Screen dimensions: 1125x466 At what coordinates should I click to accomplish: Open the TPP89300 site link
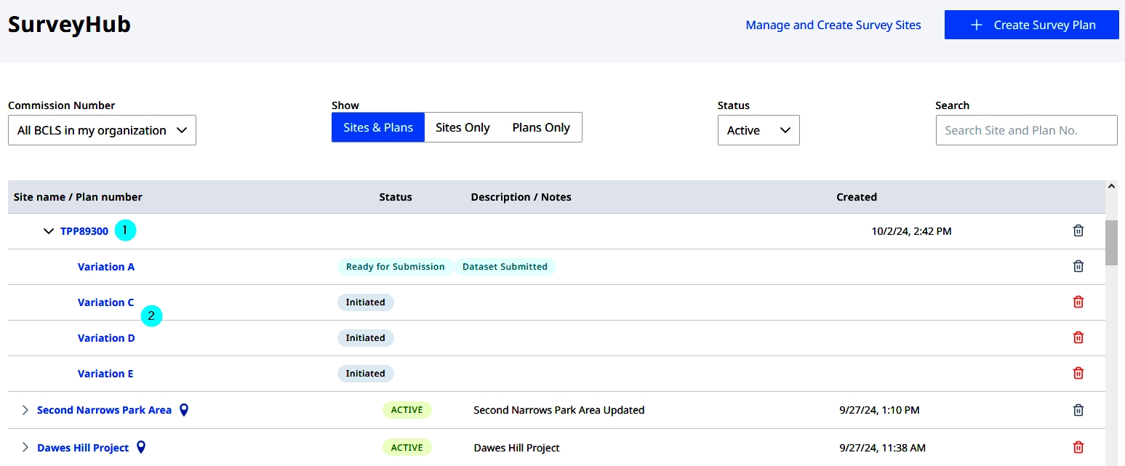84,231
